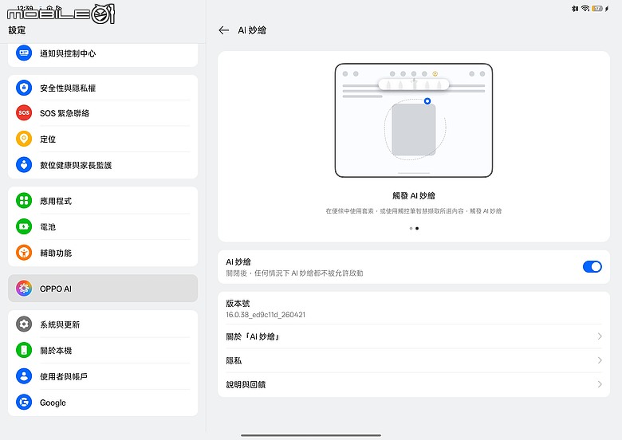Tap the 版本號 16.0.38 row

414,308
